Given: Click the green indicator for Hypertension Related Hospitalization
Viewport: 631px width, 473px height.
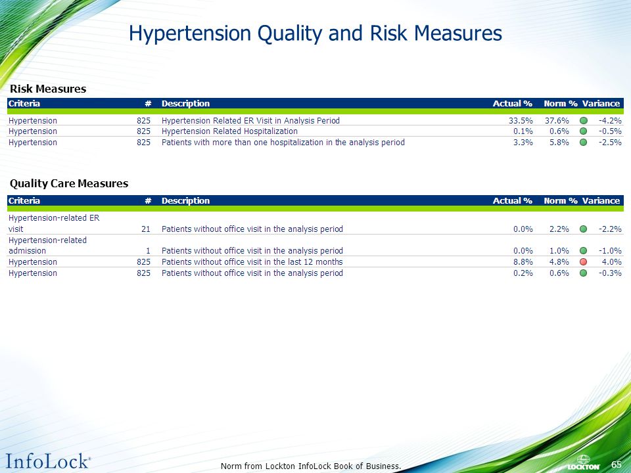Looking at the screenshot, I should point(584,131).
